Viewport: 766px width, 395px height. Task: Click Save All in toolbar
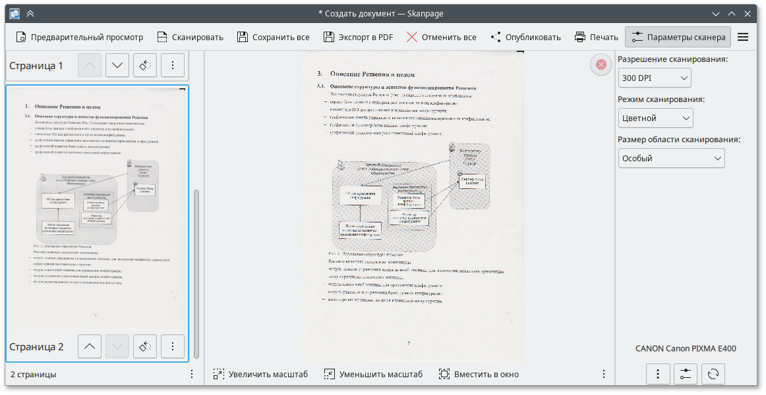click(x=273, y=37)
